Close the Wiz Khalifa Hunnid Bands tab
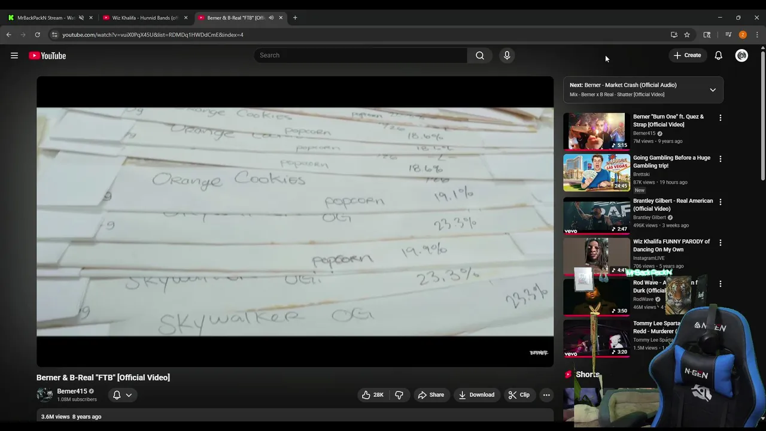This screenshot has height=431, width=766. click(186, 17)
